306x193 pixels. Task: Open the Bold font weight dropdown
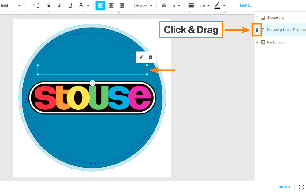[x=11, y=6]
